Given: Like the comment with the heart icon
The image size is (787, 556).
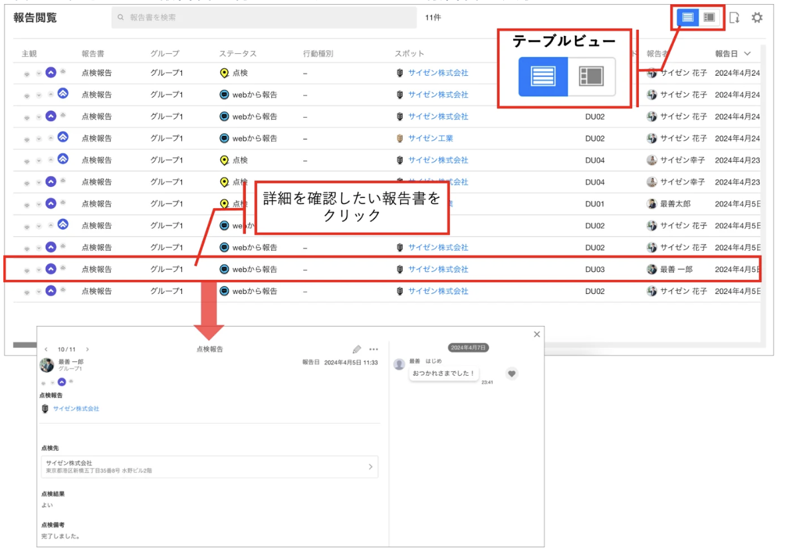Looking at the screenshot, I should click(511, 373).
